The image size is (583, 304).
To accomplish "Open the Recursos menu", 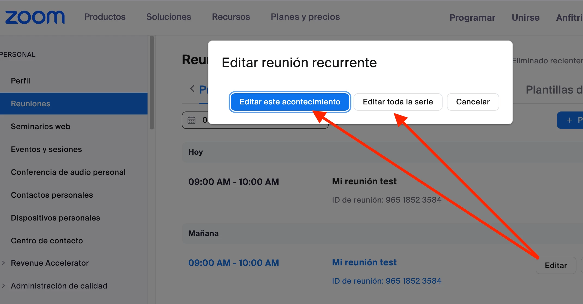I will click(231, 17).
